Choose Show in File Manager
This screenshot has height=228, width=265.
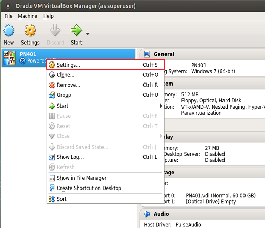tap(106, 178)
